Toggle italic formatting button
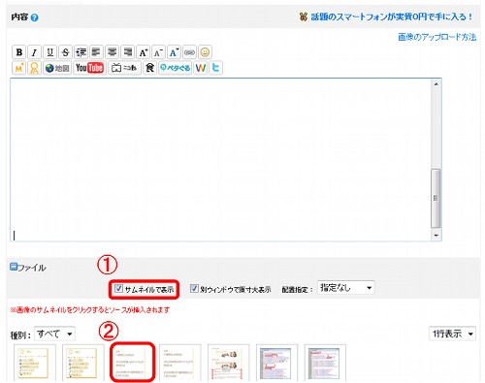 pyautogui.click(x=34, y=52)
